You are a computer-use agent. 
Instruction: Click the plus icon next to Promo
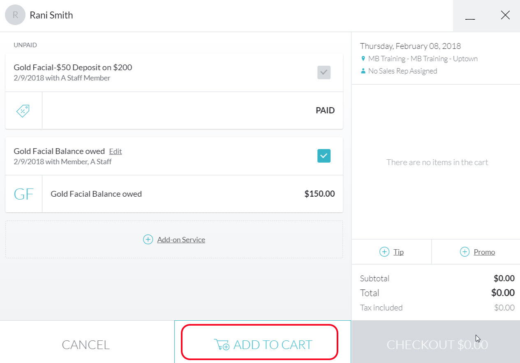point(465,252)
